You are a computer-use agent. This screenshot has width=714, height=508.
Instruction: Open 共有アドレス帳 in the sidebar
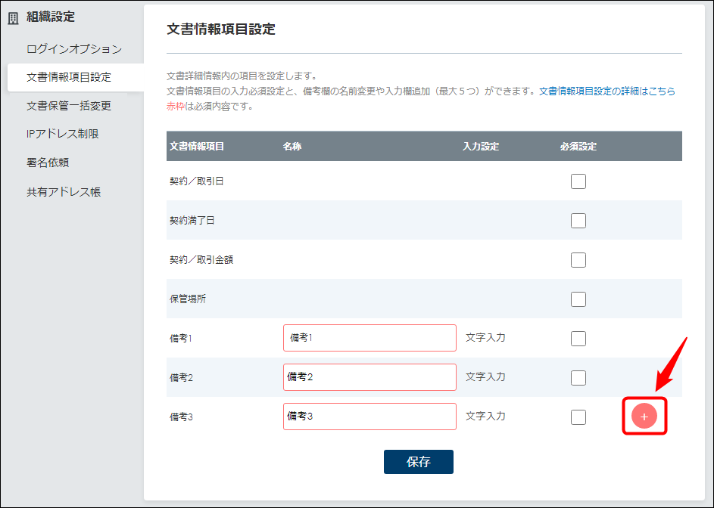coord(64,191)
